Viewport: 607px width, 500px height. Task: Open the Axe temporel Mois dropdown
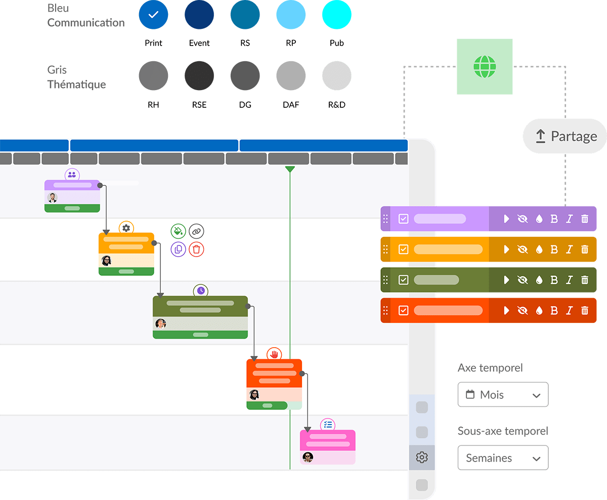pyautogui.click(x=503, y=395)
